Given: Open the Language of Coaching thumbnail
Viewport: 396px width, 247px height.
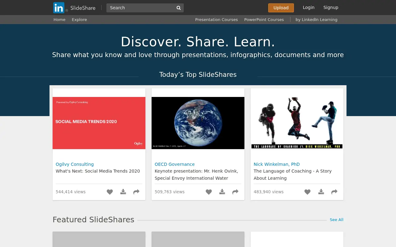Looking at the screenshot, I should click(x=297, y=123).
